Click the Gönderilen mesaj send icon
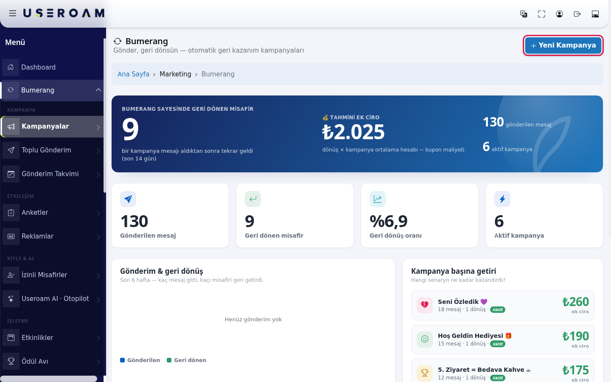 point(128,199)
